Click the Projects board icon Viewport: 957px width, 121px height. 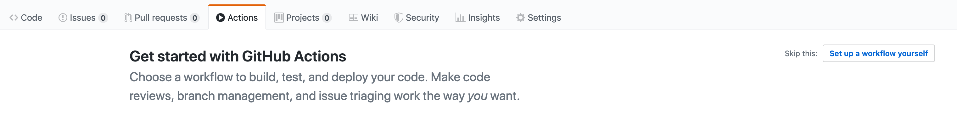(x=279, y=18)
